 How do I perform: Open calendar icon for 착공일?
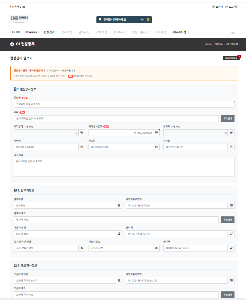tap(156, 147)
